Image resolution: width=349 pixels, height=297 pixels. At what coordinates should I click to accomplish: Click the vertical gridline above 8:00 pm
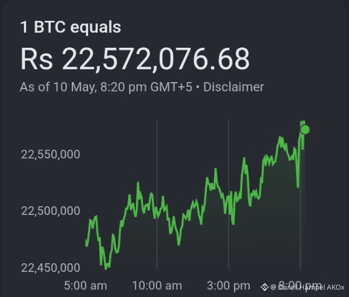tap(300, 195)
